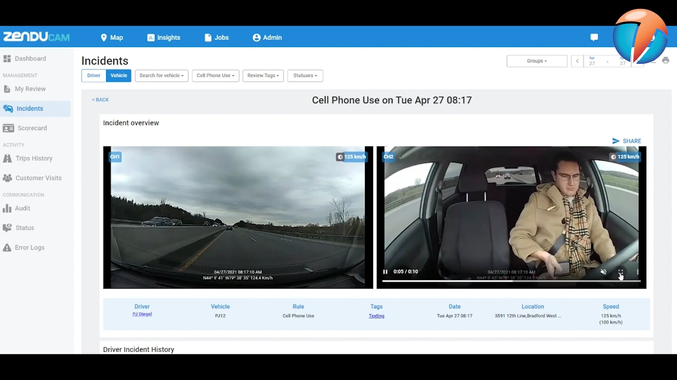
Task: Go to Trips History
Action: tap(34, 158)
